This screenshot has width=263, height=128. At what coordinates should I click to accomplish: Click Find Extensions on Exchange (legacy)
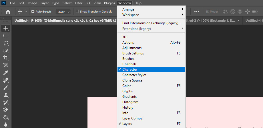point(152,23)
